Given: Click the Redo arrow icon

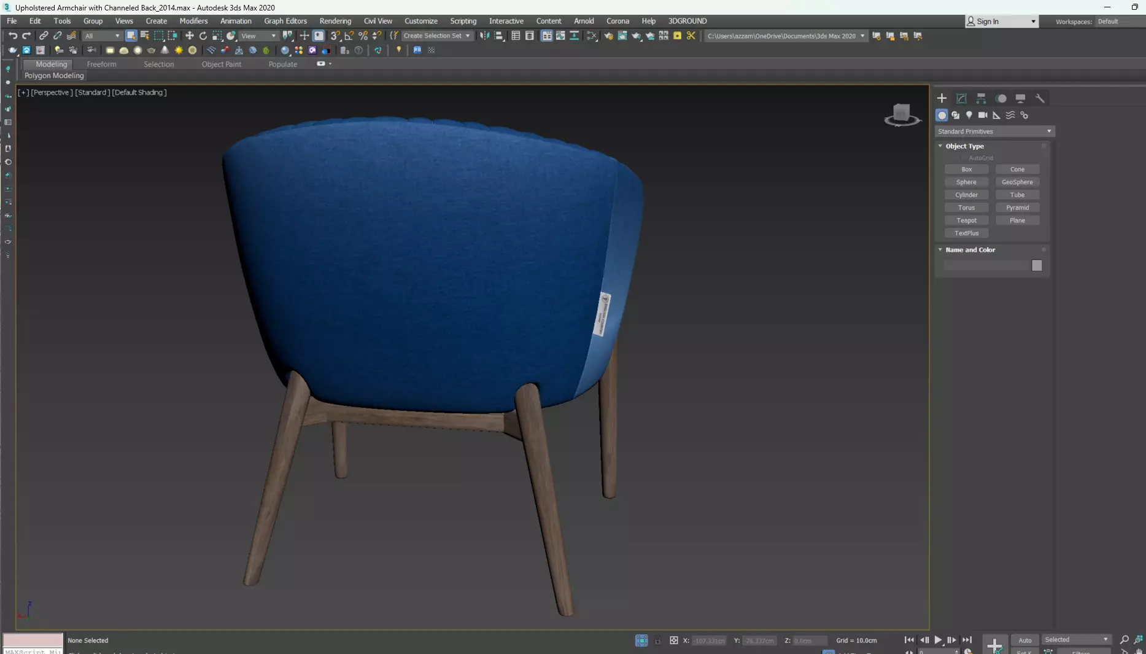Looking at the screenshot, I should point(26,36).
